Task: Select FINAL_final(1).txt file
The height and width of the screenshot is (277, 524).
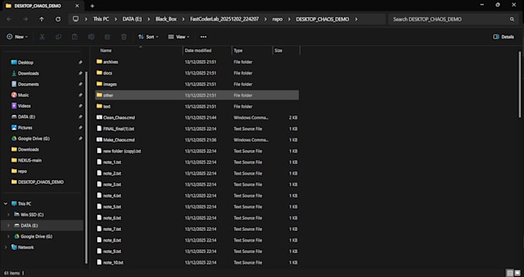Action: point(197,128)
